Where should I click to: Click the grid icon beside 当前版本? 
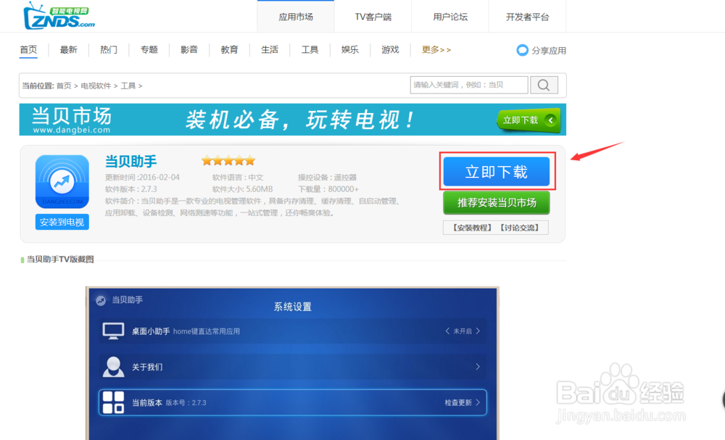113,402
